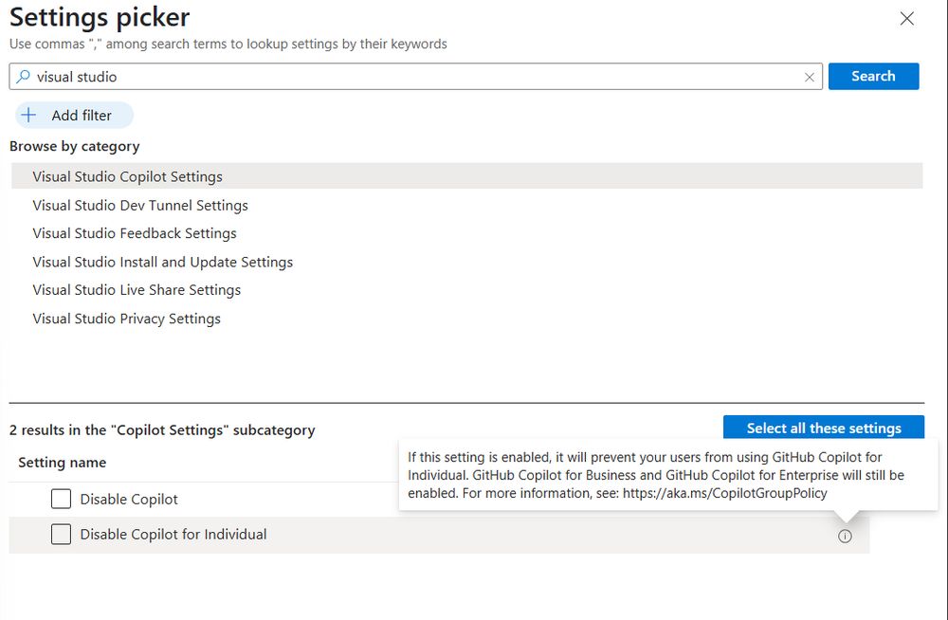The height and width of the screenshot is (620, 948).
Task: Click the Setting name column header
Action: click(63, 463)
